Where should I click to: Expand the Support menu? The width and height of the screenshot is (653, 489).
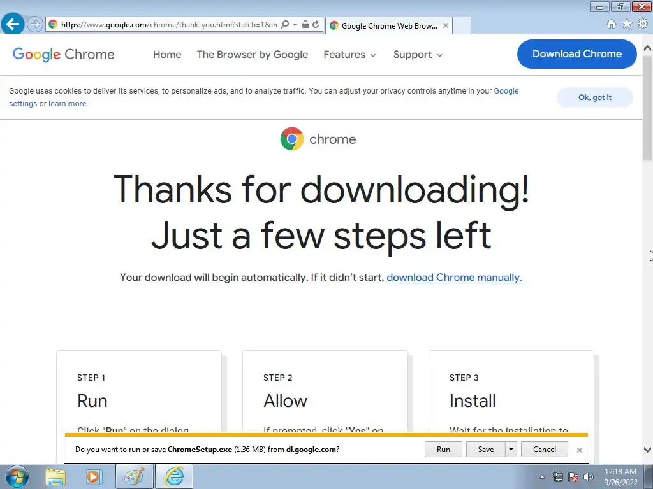pos(418,55)
